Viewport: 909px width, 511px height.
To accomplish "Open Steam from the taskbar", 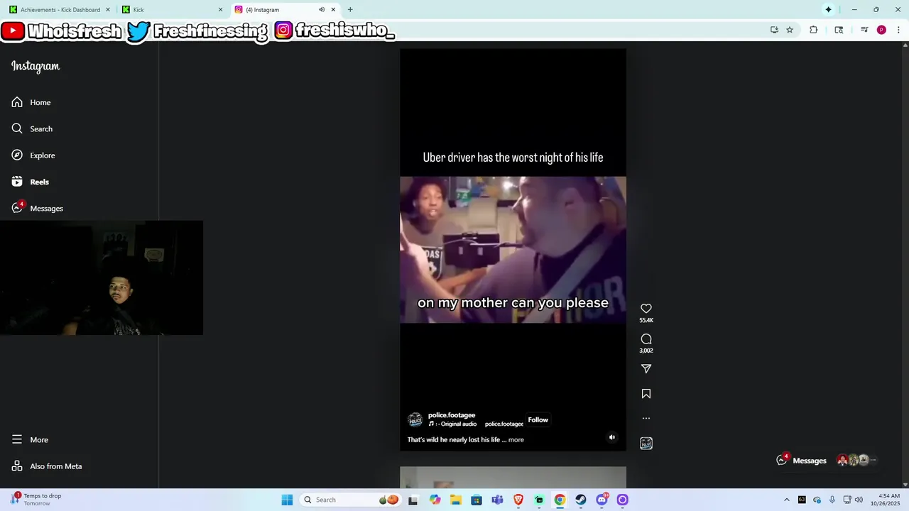I will 581,500.
